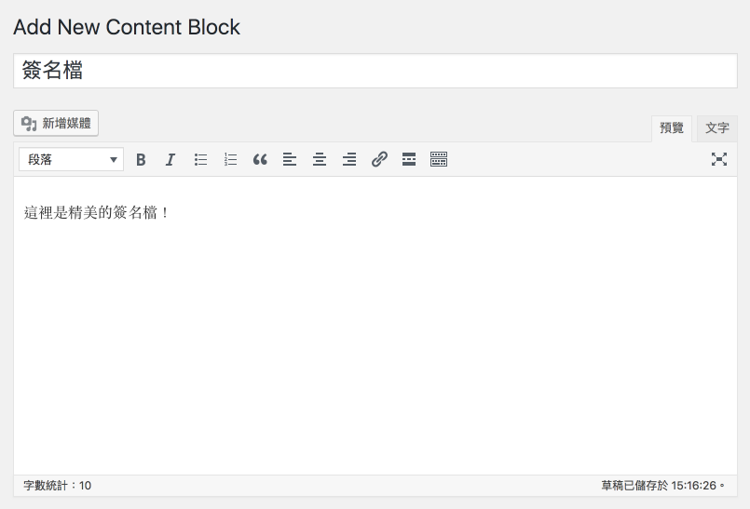Image resolution: width=750 pixels, height=509 pixels.
Task: Click the 新增媒體 add media button
Action: [x=56, y=124]
